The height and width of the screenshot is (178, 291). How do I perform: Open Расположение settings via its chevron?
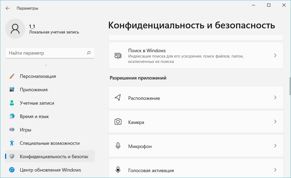click(x=275, y=98)
